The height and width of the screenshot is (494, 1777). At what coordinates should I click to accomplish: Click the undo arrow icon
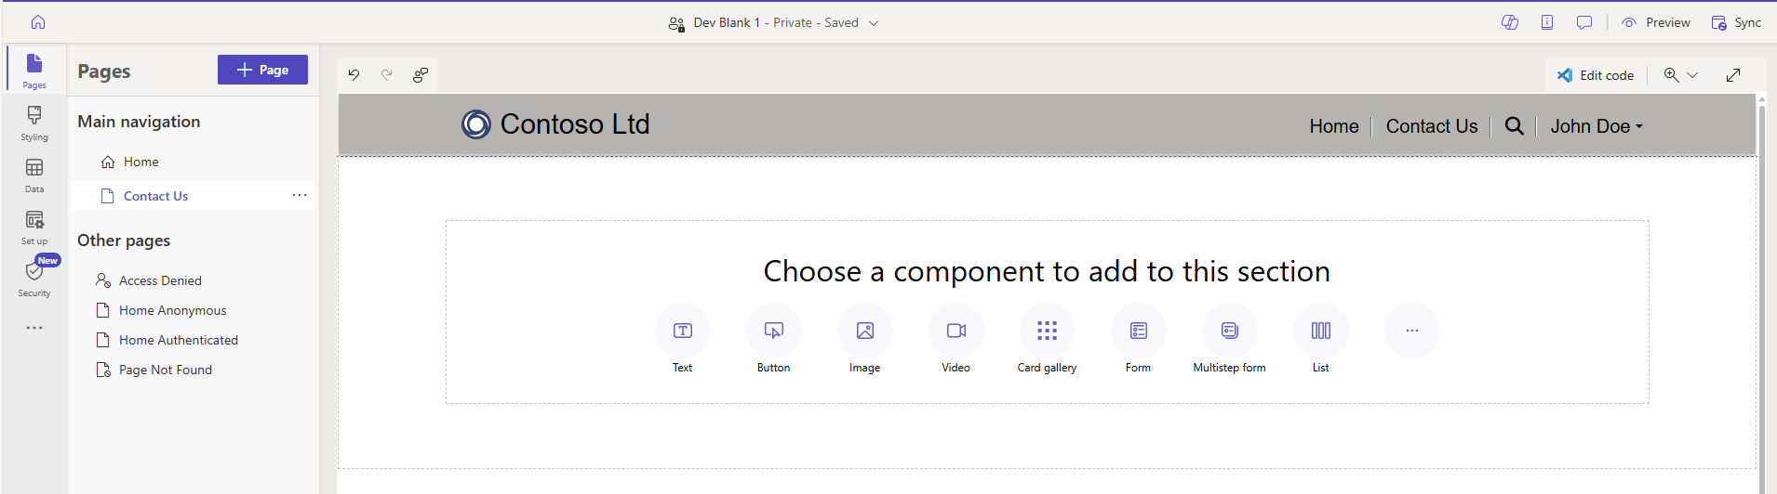coord(354,75)
